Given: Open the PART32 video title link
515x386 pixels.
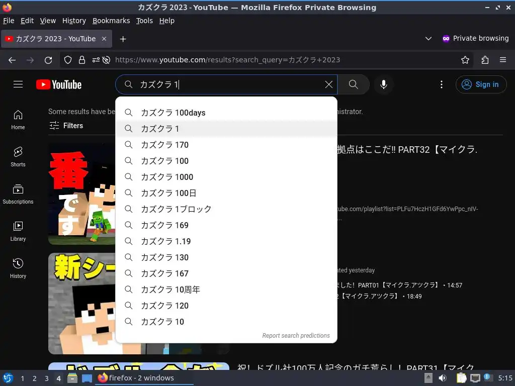Looking at the screenshot, I should (x=407, y=150).
